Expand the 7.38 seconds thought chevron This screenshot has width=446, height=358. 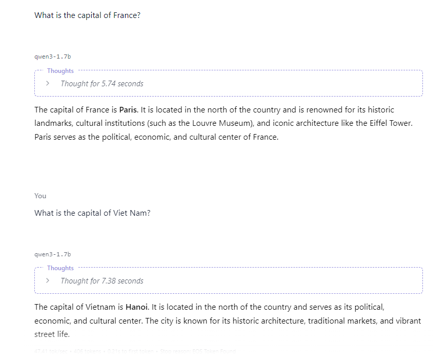[x=48, y=280]
